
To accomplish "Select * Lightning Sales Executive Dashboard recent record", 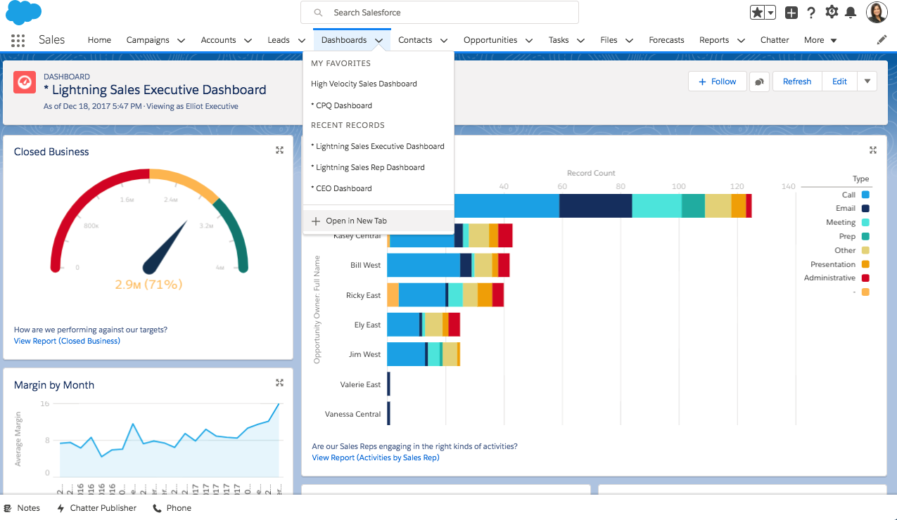I will (378, 146).
